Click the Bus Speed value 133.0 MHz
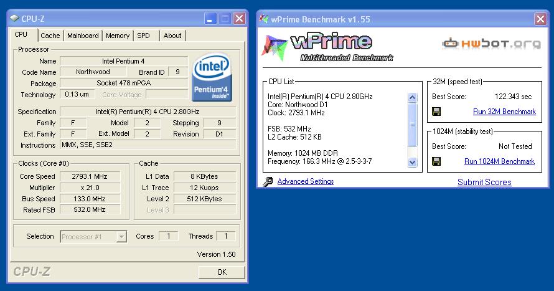The image size is (554, 291). pos(90,199)
